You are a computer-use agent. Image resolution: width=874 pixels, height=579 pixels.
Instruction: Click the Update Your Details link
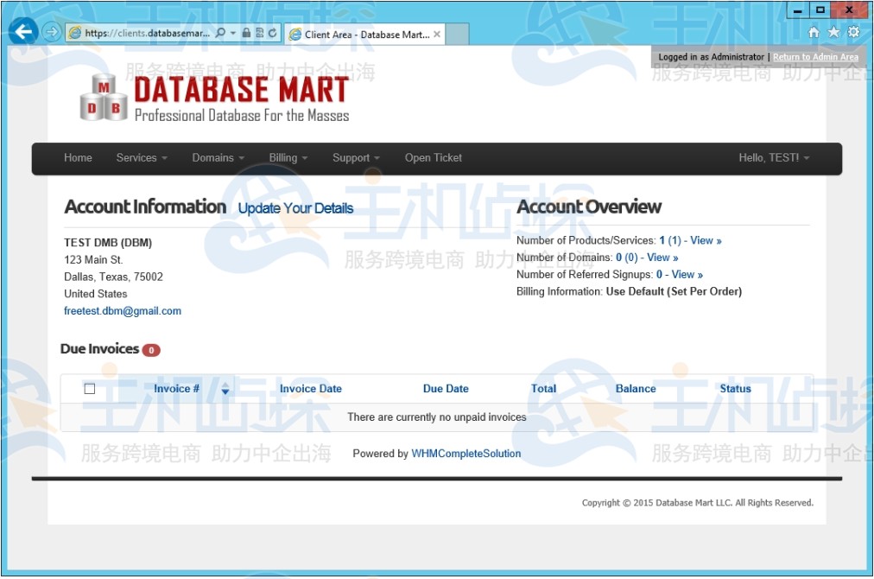[295, 208]
